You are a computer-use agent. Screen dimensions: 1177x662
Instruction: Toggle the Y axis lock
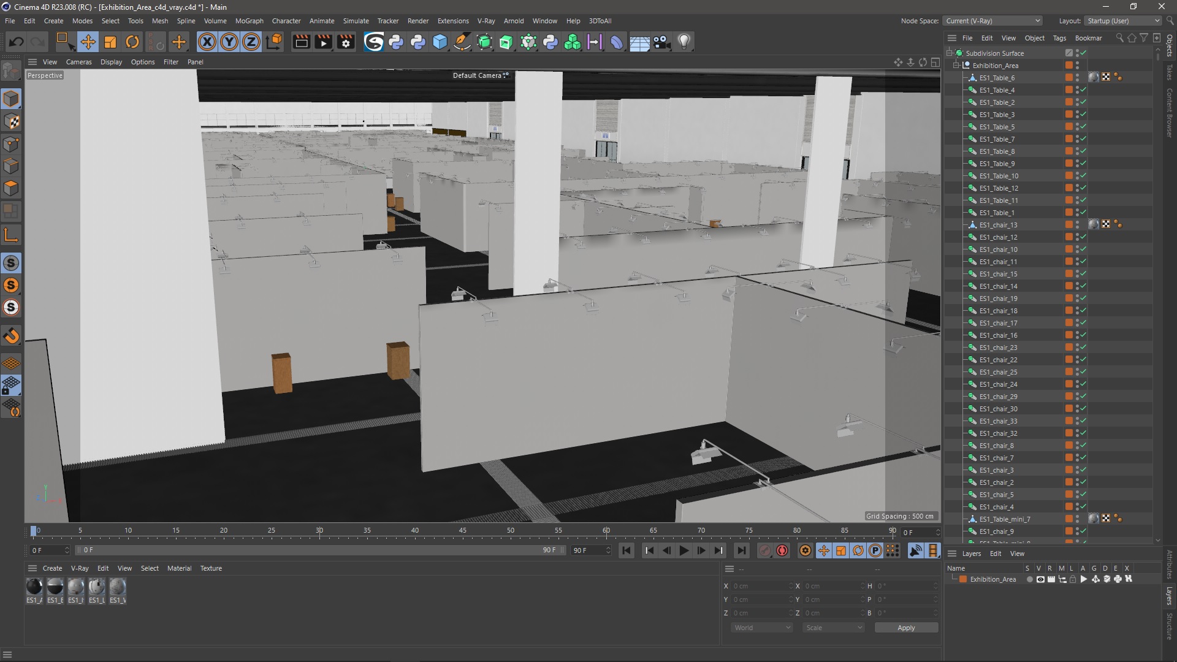click(229, 42)
